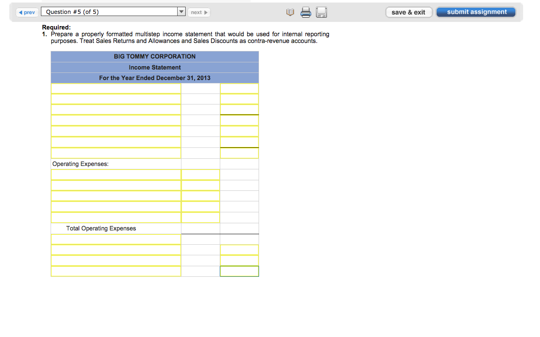Click the Total Operating Expenses label
This screenshot has width=540, height=337.
tap(101, 228)
